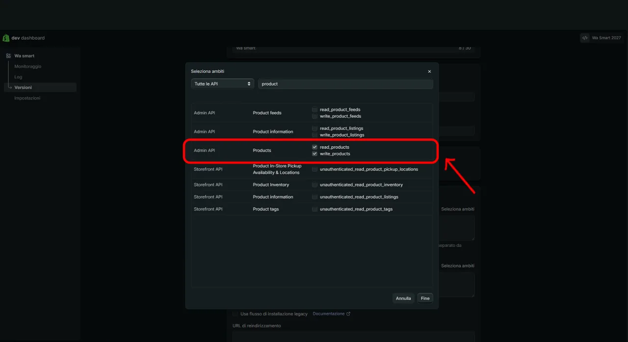Close the Seleziona ambiti dialog
The image size is (628, 342).
tap(429, 72)
